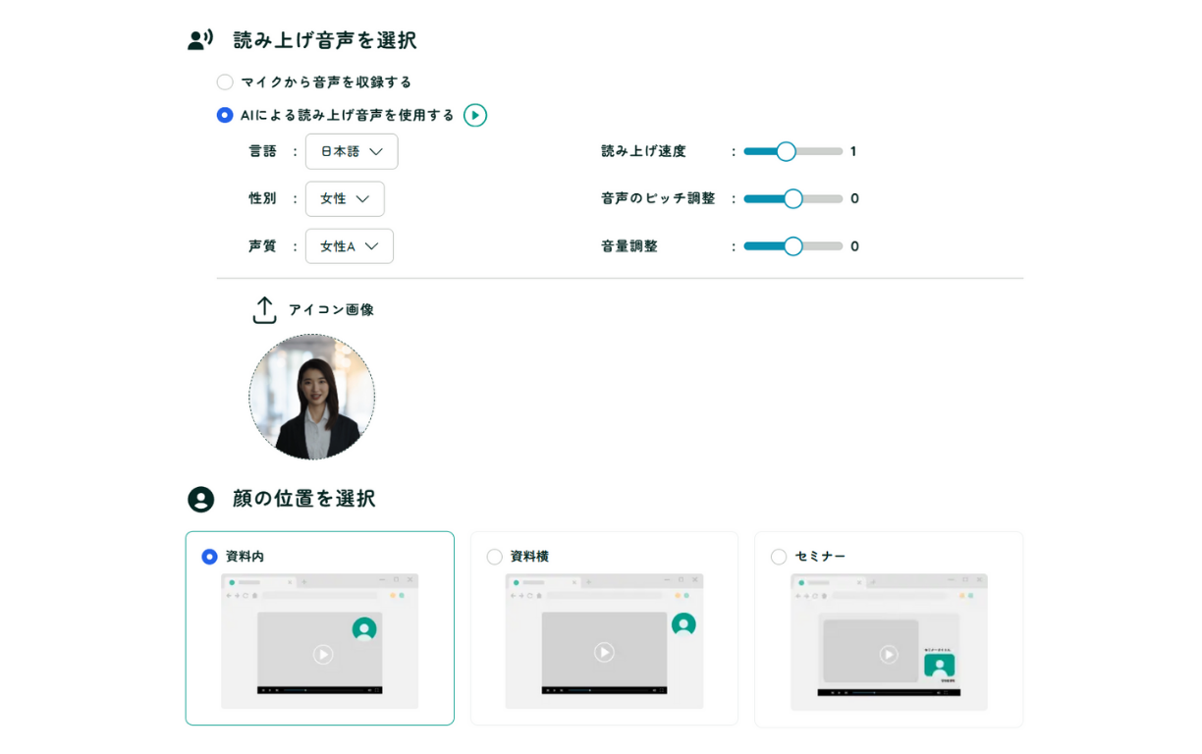Click the green avatar icon in 資料内 preview
The width and height of the screenshot is (1202, 754).
click(x=364, y=628)
